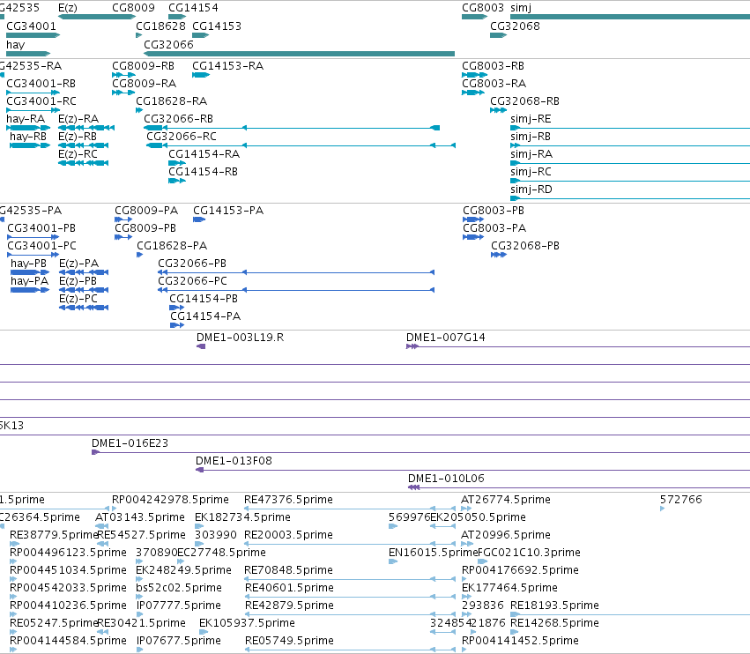
Task: Click the CG8009 gene label
Action: 133,8
